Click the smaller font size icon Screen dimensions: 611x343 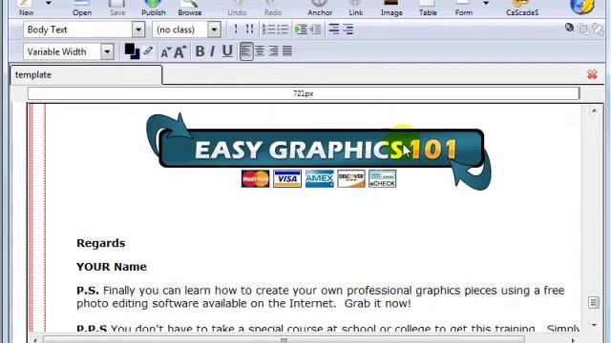(166, 52)
